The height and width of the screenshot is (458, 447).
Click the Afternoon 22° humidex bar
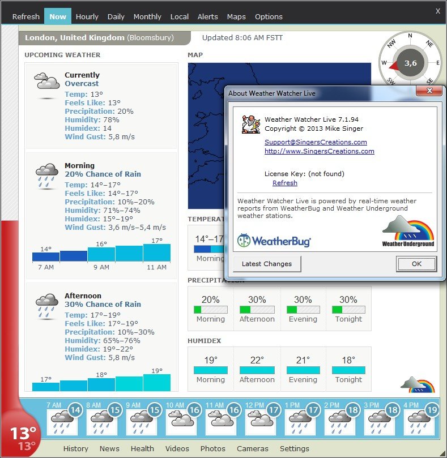pyautogui.click(x=257, y=370)
